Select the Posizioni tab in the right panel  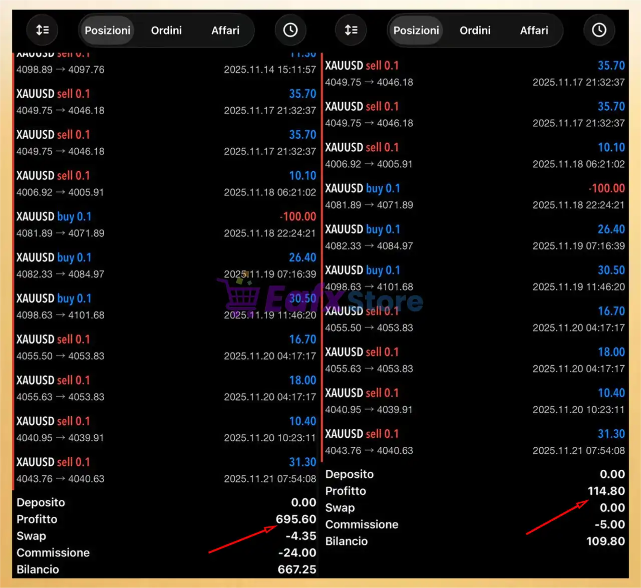tap(416, 31)
